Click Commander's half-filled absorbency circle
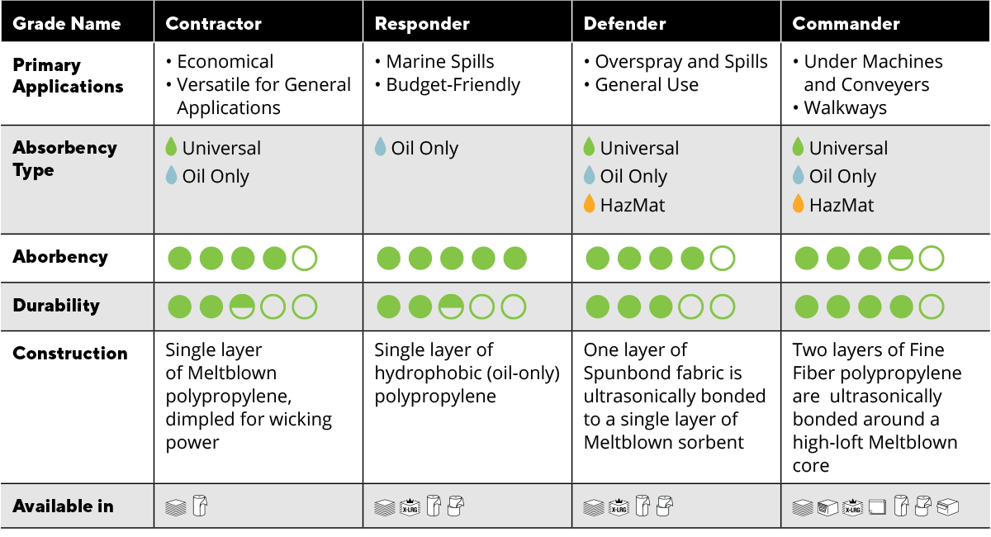The height and width of the screenshot is (537, 991). pos(900,259)
